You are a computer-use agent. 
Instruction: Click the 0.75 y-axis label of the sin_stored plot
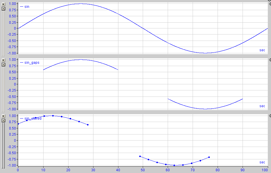12,122
